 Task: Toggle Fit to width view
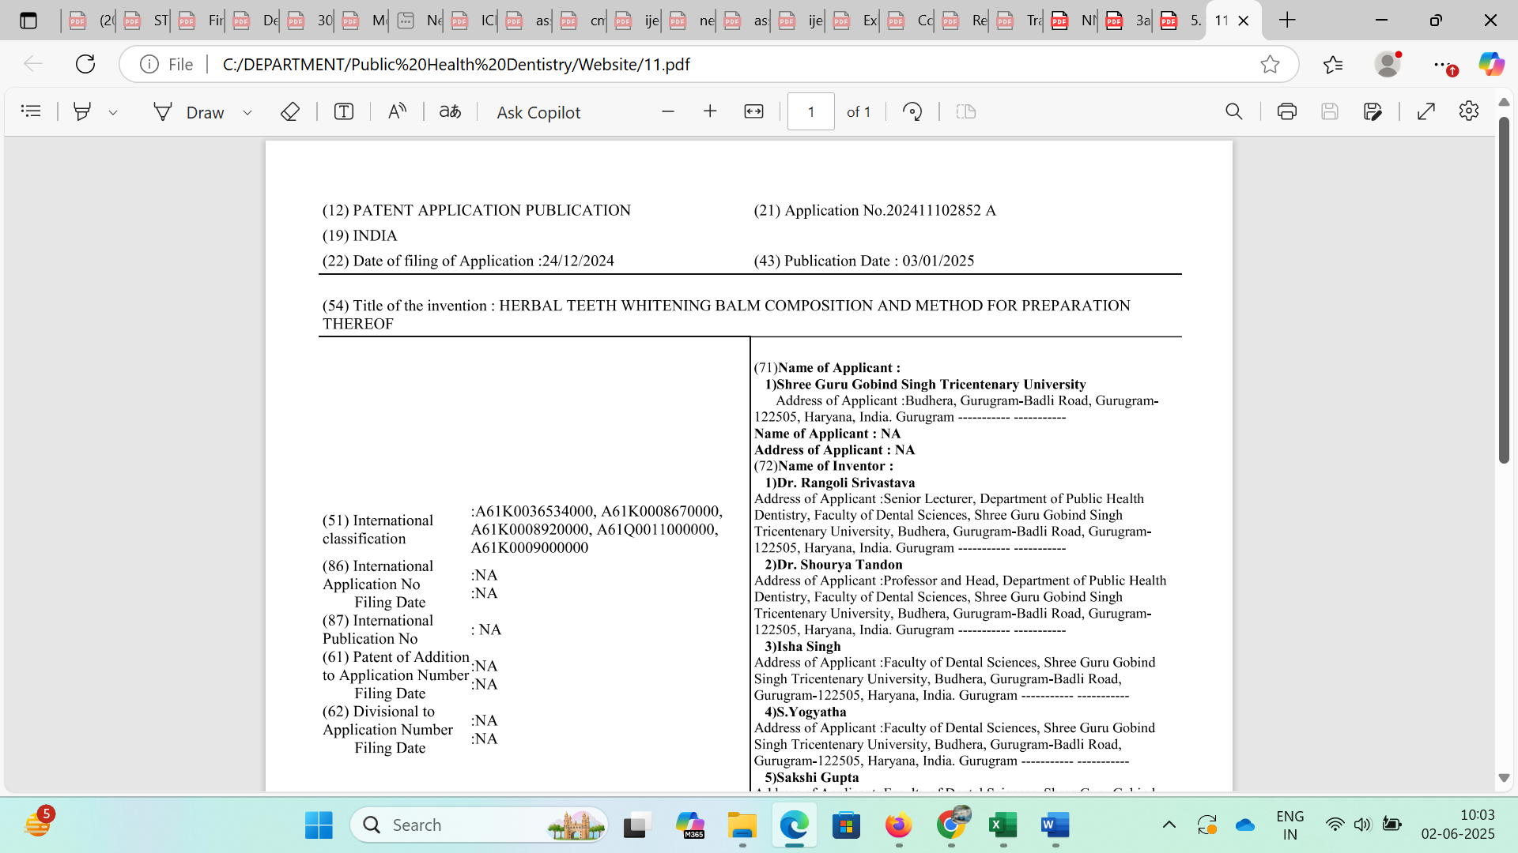[753, 111]
